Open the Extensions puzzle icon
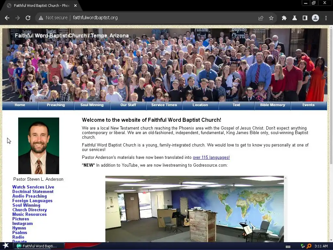Screen dimensions: 333x250 (x=284, y=18)
